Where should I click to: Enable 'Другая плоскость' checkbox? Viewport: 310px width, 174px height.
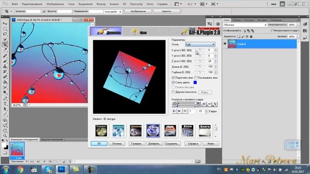173,92
